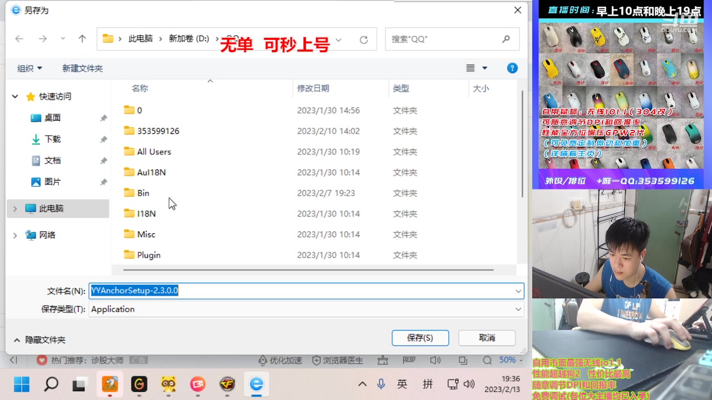Sort by the 类型 column header
712x400 pixels.
tap(401, 88)
